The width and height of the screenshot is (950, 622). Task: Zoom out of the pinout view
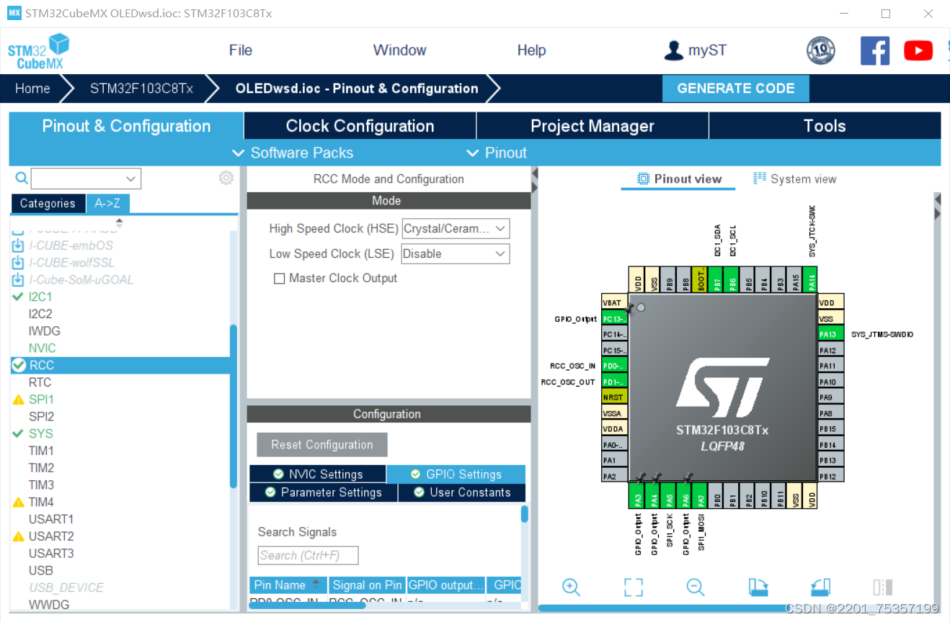click(695, 587)
